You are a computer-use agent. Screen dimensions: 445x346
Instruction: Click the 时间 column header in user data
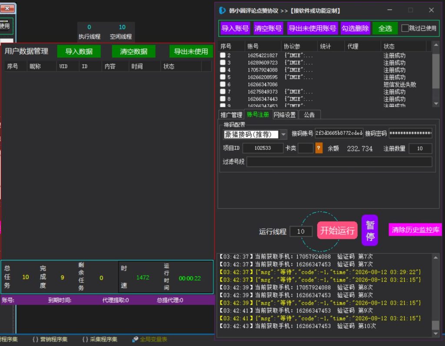tap(144, 66)
